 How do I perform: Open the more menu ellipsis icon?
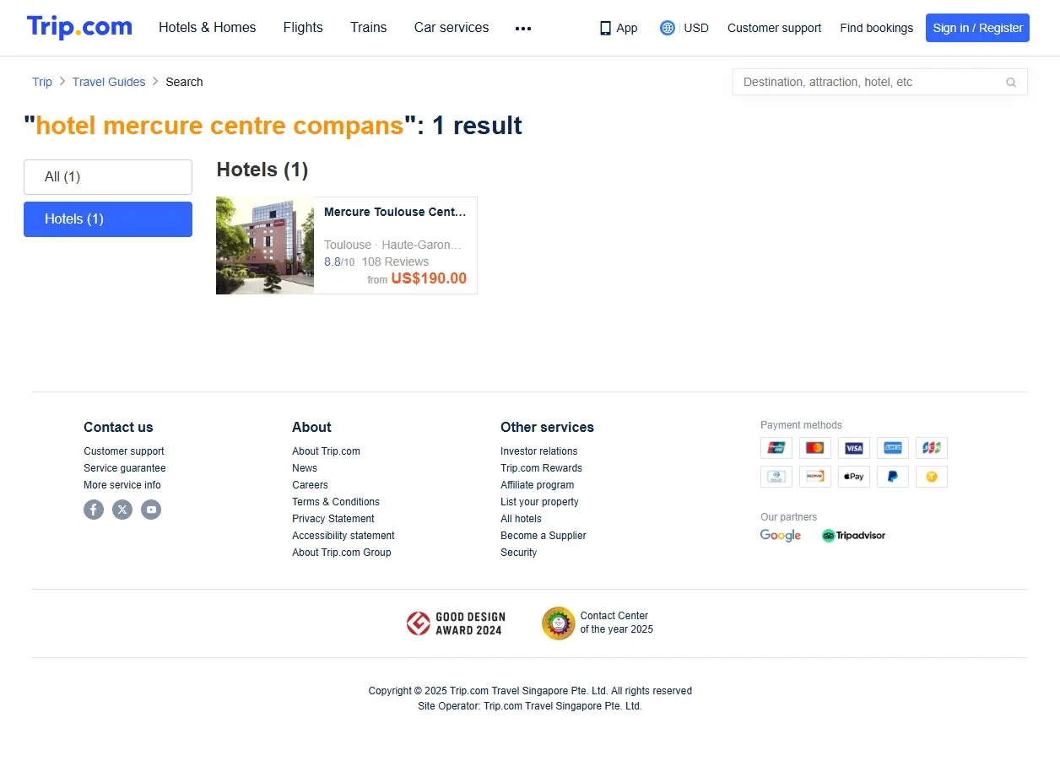tap(523, 28)
